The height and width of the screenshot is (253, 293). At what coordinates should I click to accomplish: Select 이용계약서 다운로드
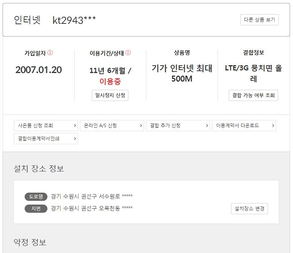[244, 126]
